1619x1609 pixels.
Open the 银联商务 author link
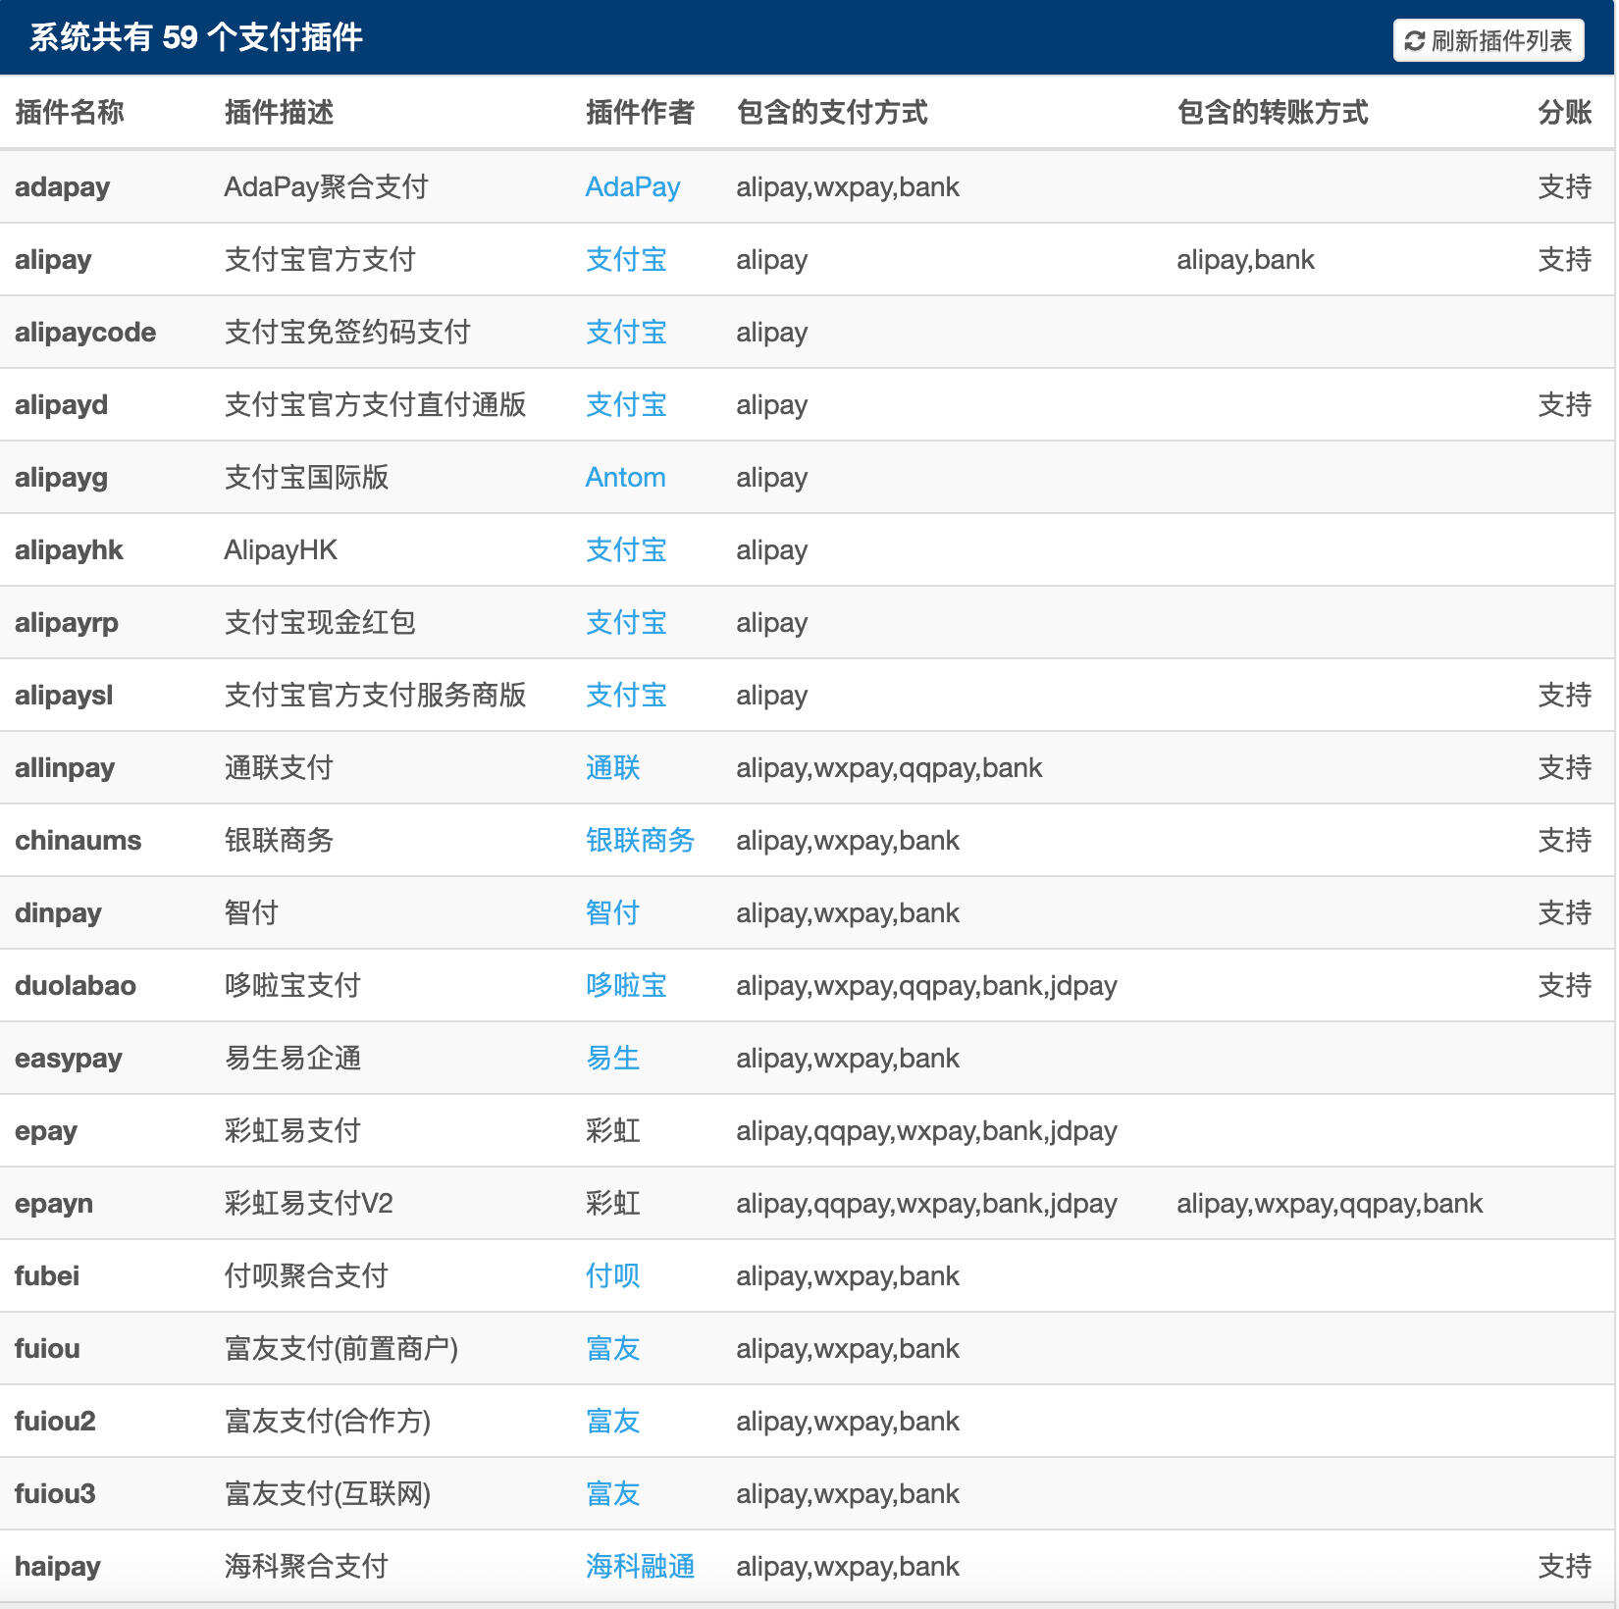click(x=640, y=841)
